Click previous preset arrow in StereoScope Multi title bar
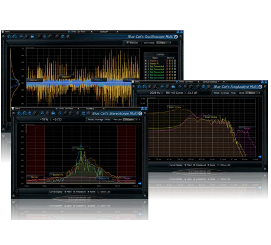 [78, 108]
